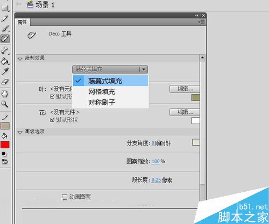Switch to the 属性 tab
The image size is (269, 224).
click(22, 22)
